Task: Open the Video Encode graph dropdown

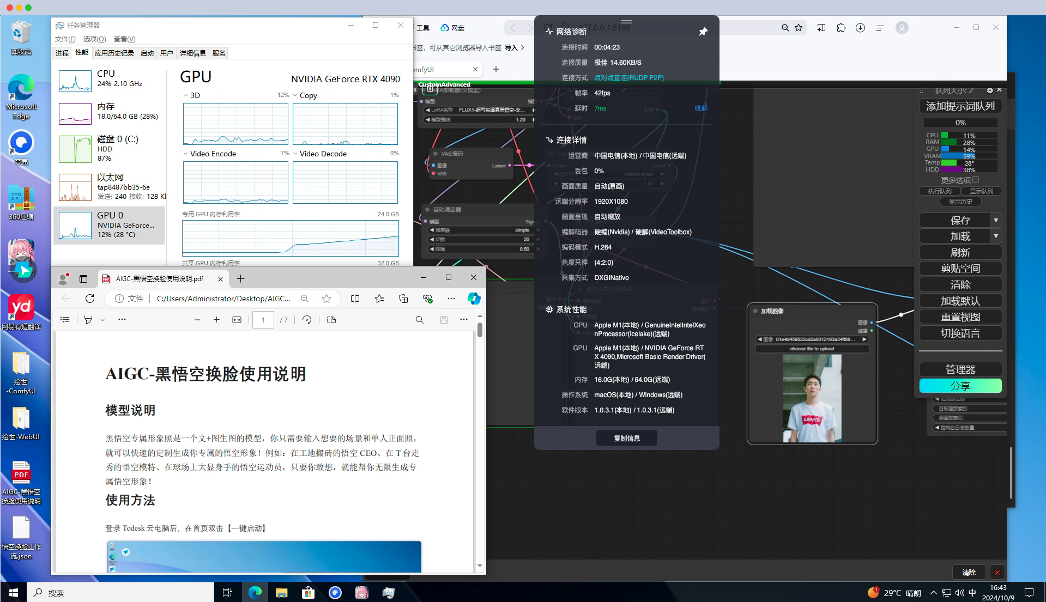Action: click(x=185, y=154)
